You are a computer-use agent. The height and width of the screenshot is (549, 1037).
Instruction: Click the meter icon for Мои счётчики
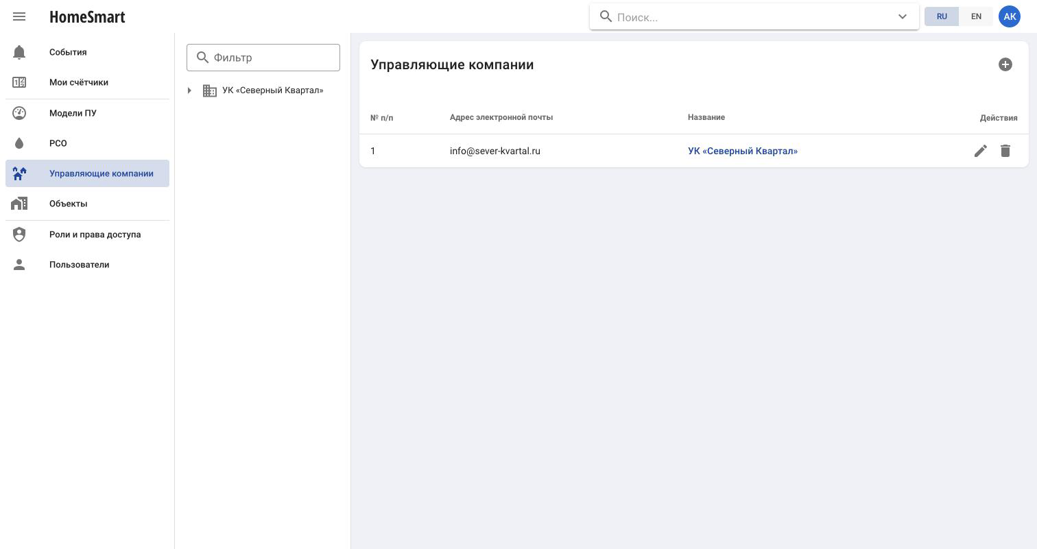19,82
